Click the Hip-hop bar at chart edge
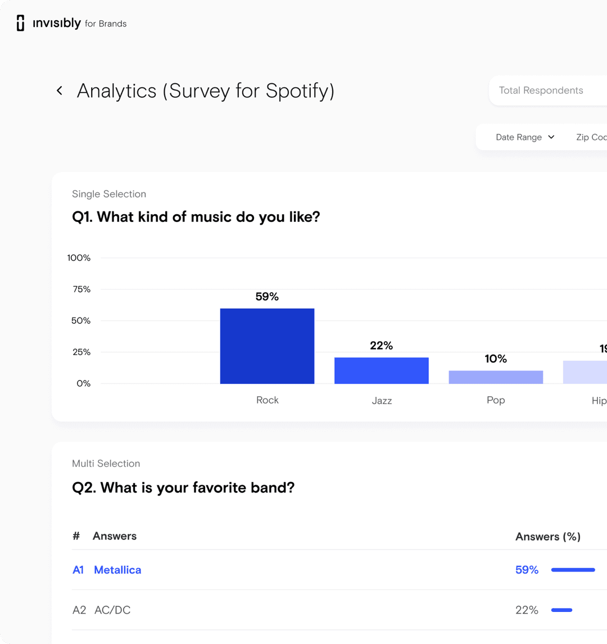607x644 pixels. 585,372
